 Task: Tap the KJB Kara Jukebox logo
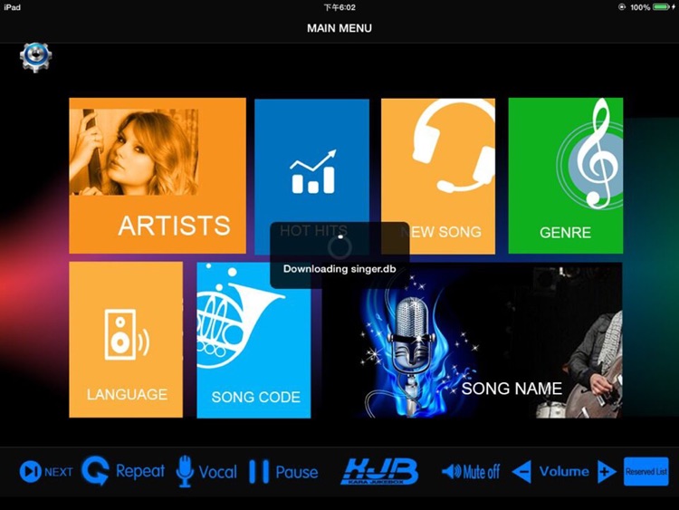(x=379, y=471)
